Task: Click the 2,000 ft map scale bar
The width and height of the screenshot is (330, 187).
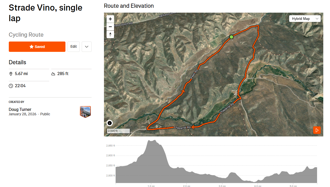Action: [x=118, y=131]
